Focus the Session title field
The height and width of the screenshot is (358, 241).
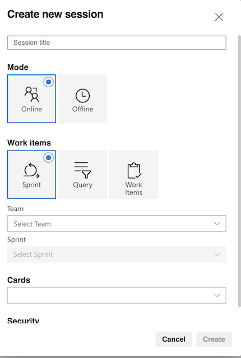(117, 43)
